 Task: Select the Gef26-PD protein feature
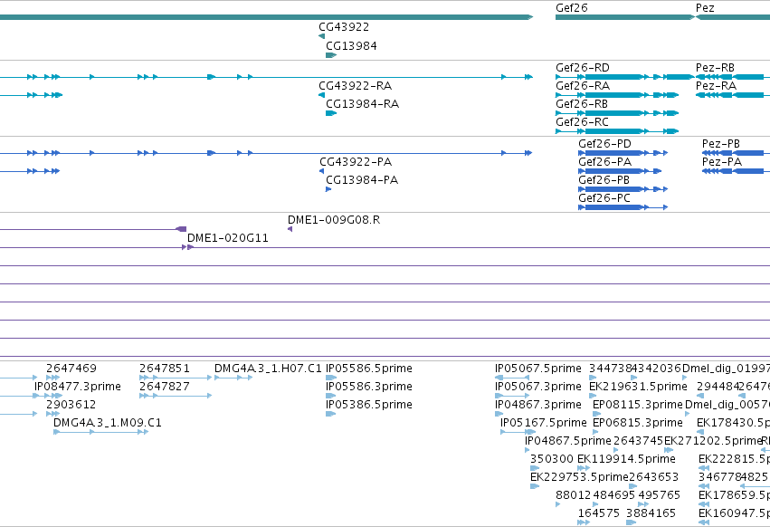[x=623, y=153]
